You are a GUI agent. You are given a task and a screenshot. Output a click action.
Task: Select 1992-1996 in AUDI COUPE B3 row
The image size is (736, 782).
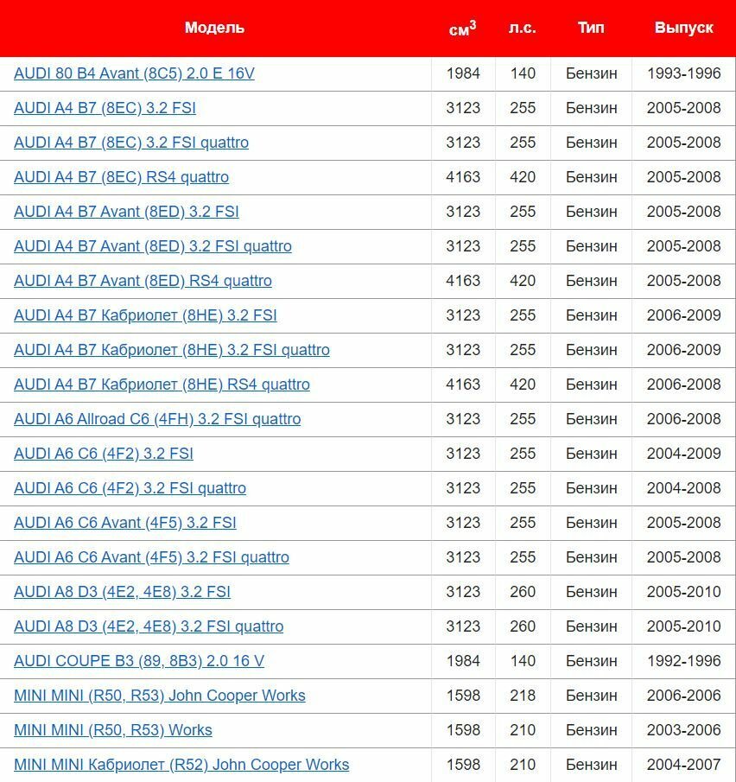pyautogui.click(x=683, y=661)
